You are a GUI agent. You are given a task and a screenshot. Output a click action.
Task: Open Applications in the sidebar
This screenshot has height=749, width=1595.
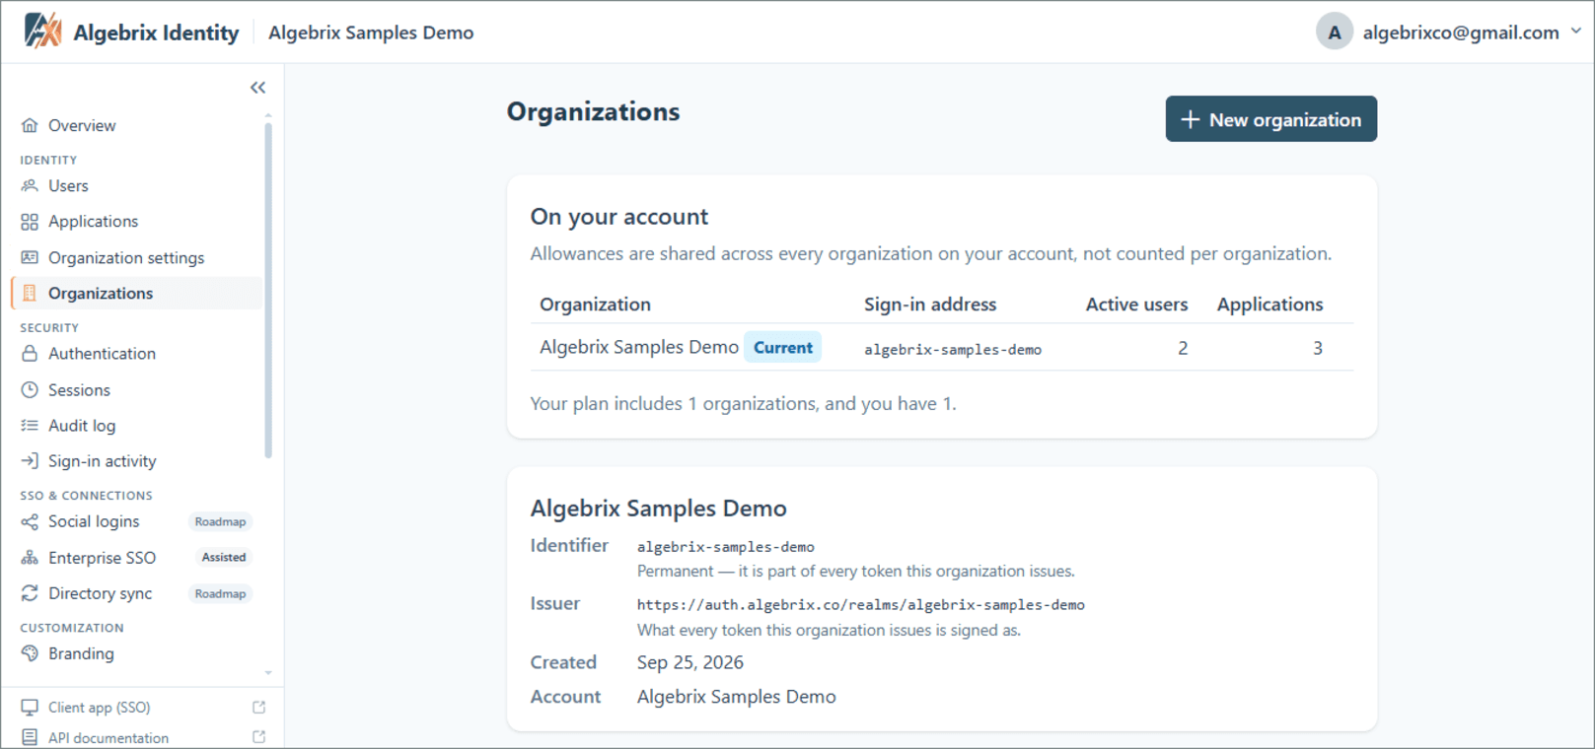(x=137, y=222)
